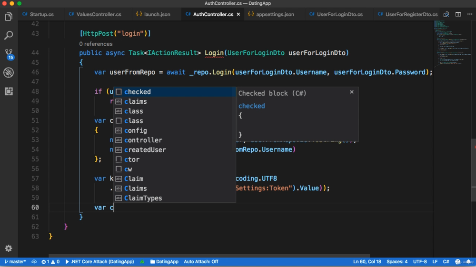This screenshot has width=476, height=267.
Task: Open the errors and warnings count
Action: point(50,262)
